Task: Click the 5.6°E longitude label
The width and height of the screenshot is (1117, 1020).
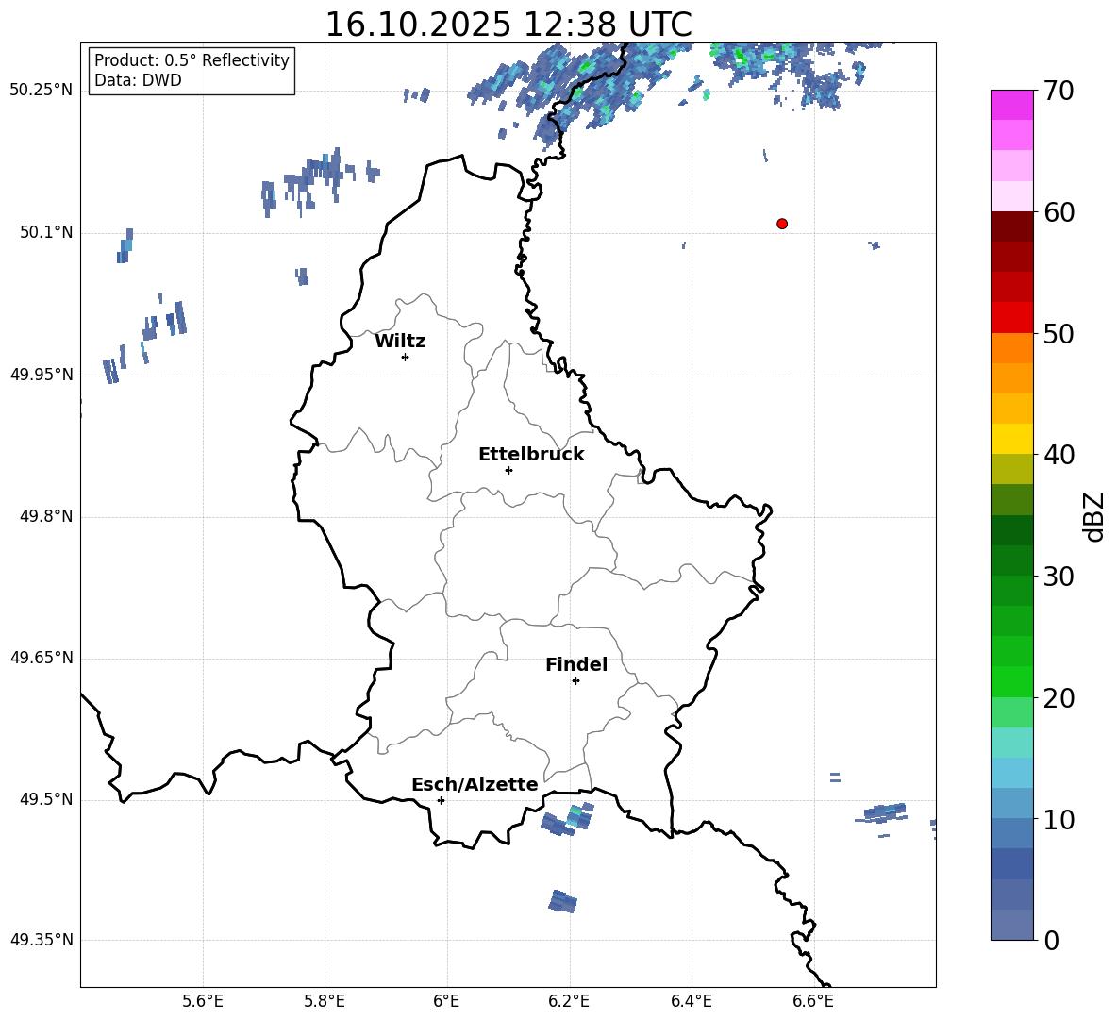Action: click(203, 1001)
